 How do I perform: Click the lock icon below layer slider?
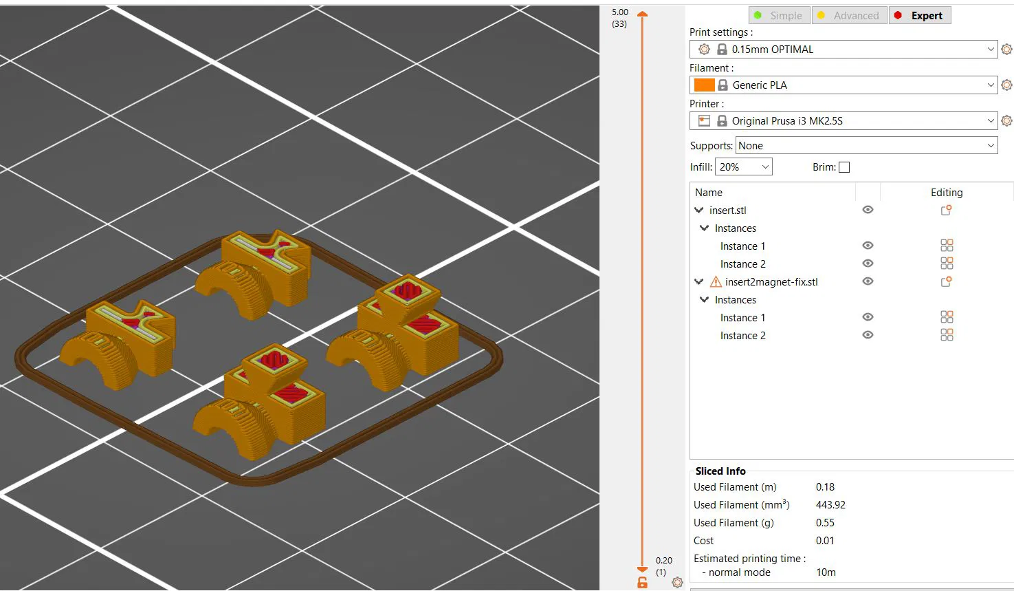(x=642, y=583)
